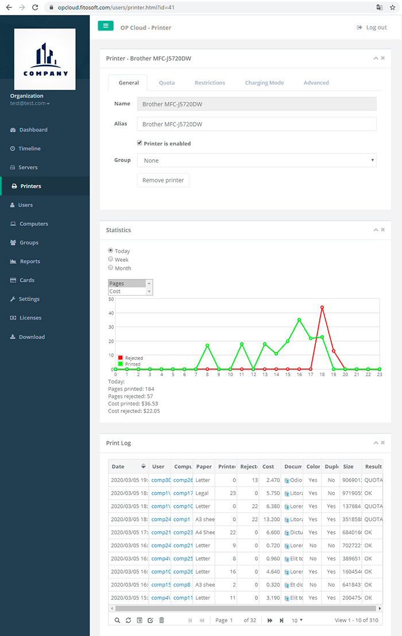Click the Alias input field

[x=257, y=124]
